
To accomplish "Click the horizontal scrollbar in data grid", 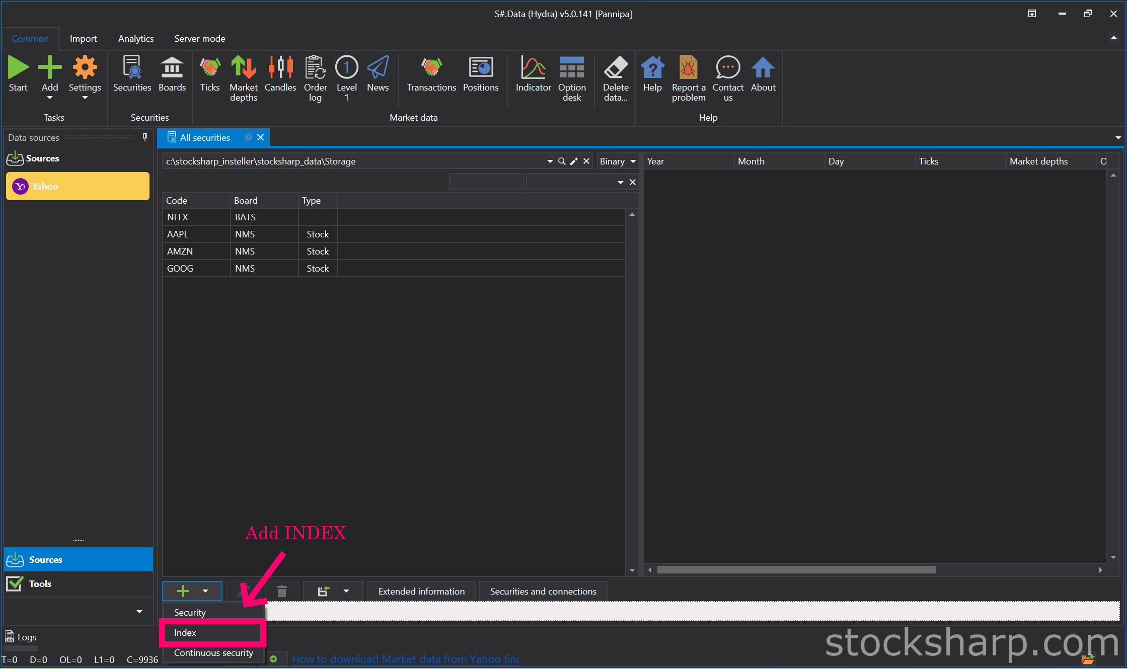I will point(796,570).
